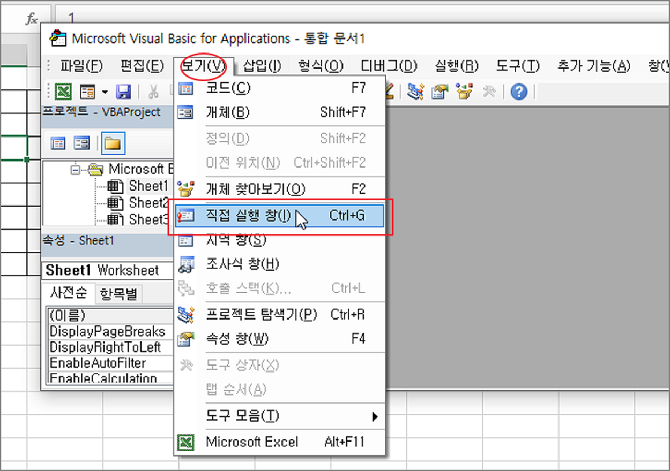Click the code icon beside 코드(C)
670x471 pixels.
185,88
